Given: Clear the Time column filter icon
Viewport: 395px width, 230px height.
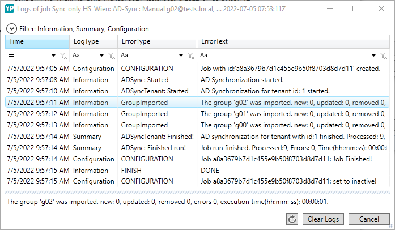Looking at the screenshot, I should 63,56.
